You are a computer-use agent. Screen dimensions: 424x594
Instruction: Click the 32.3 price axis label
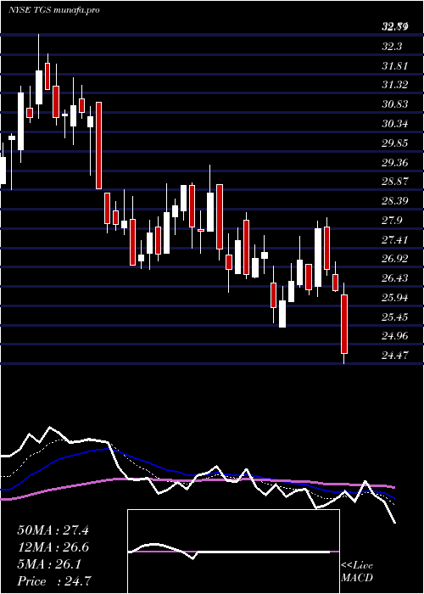pyautogui.click(x=392, y=46)
